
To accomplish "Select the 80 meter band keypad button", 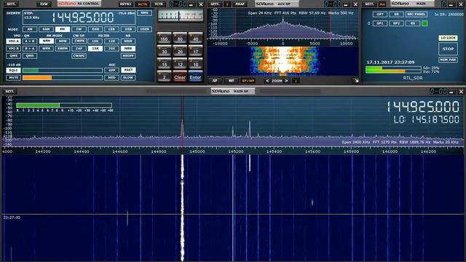I will (x=180, y=38).
